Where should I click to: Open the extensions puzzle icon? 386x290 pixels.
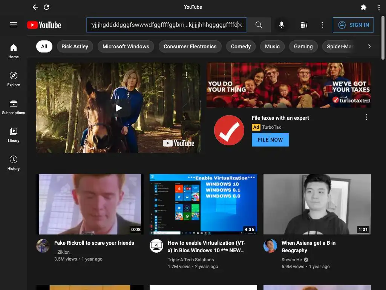tap(364, 7)
